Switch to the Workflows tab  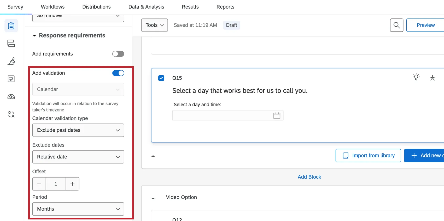(x=53, y=7)
